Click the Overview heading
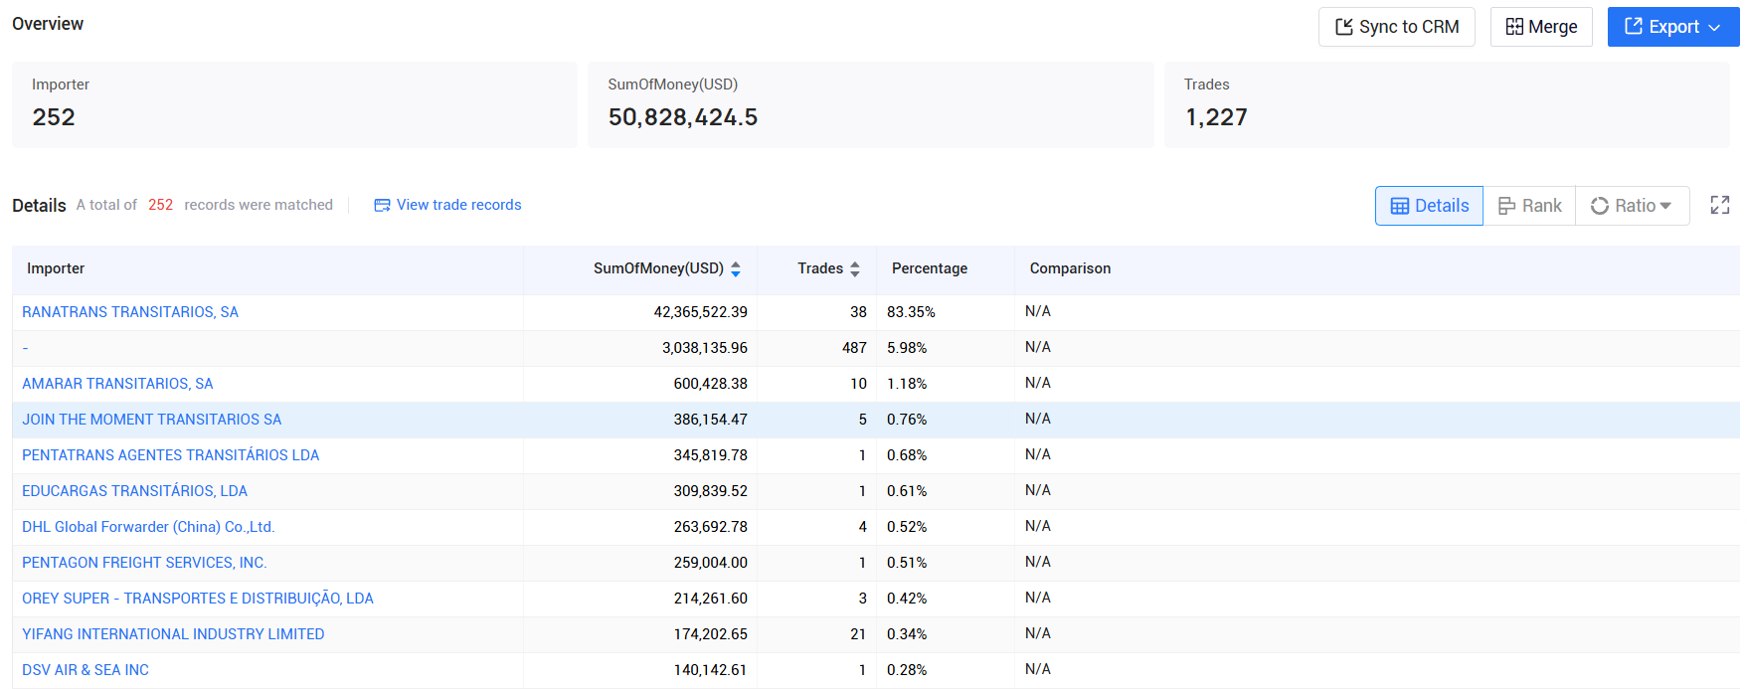 tap(48, 24)
